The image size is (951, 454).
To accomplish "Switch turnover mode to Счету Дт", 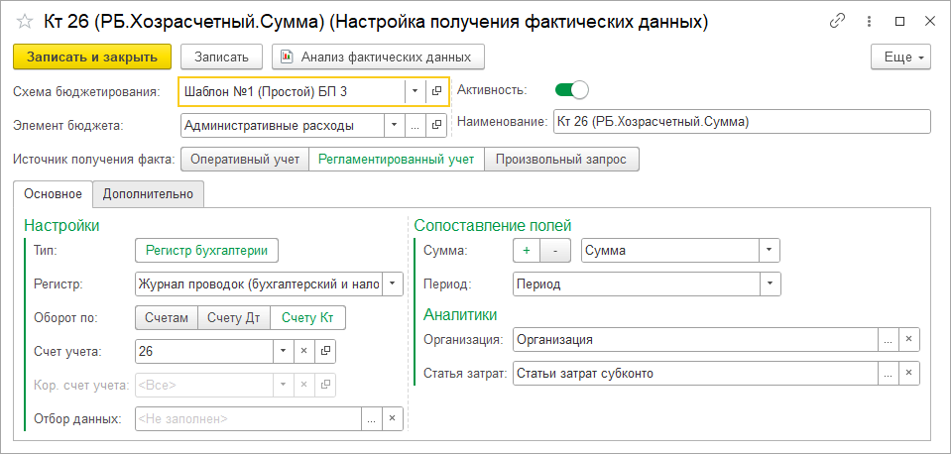I will click(x=233, y=318).
